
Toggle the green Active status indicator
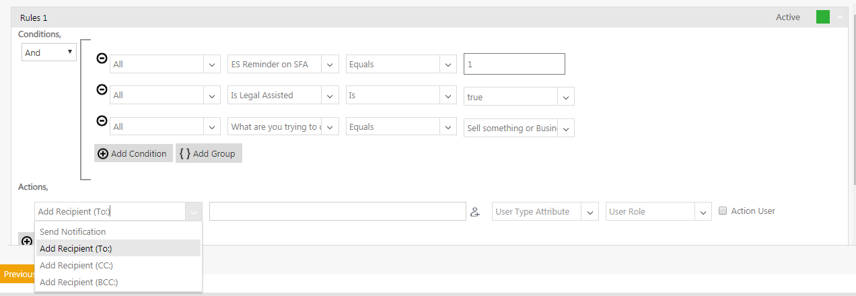coord(822,17)
